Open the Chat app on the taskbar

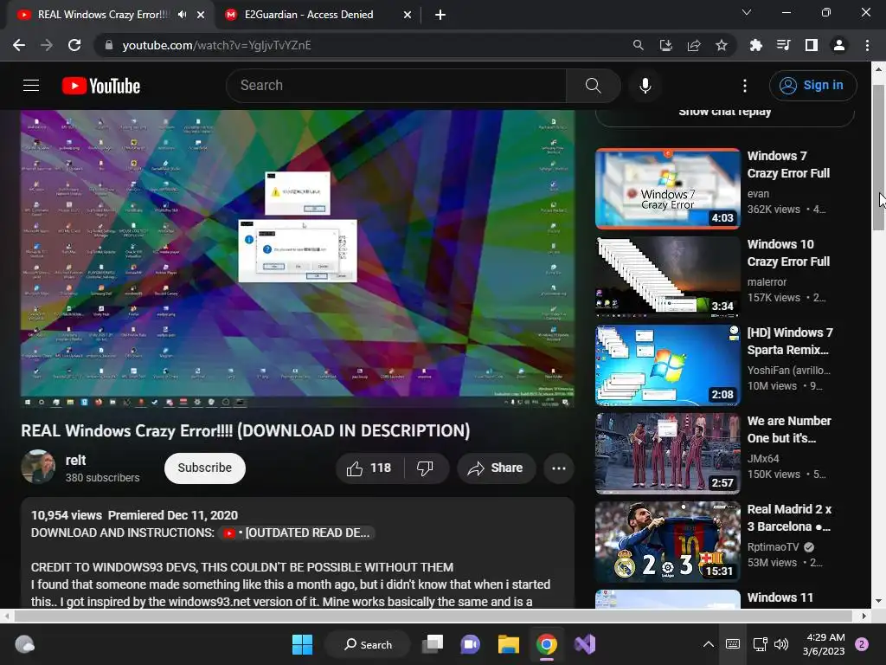(x=470, y=644)
